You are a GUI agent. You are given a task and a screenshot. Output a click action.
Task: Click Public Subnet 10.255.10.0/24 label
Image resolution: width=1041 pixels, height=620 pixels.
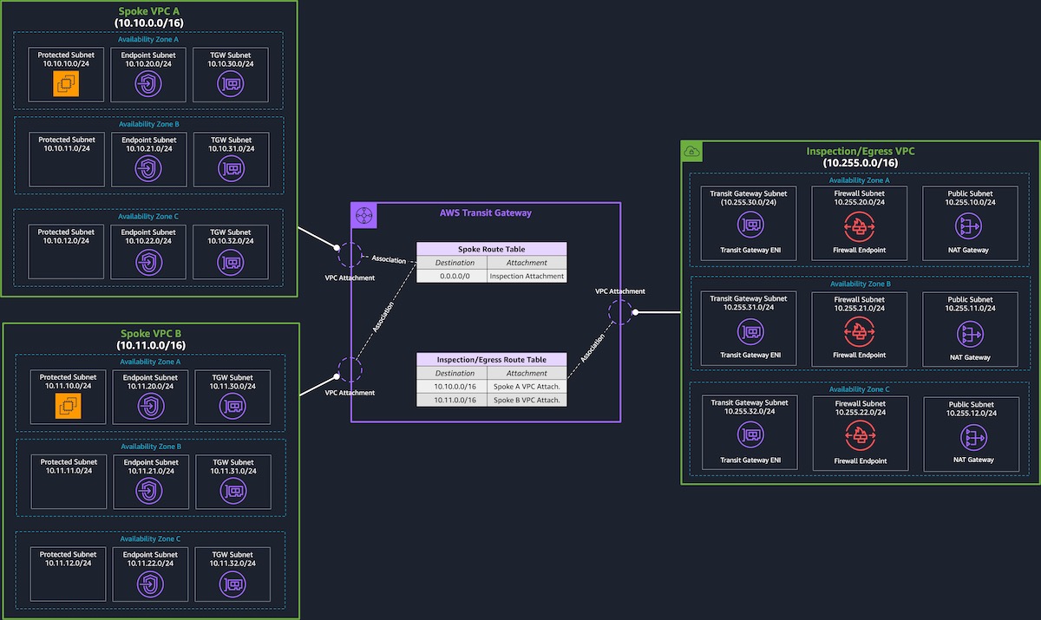(x=969, y=198)
